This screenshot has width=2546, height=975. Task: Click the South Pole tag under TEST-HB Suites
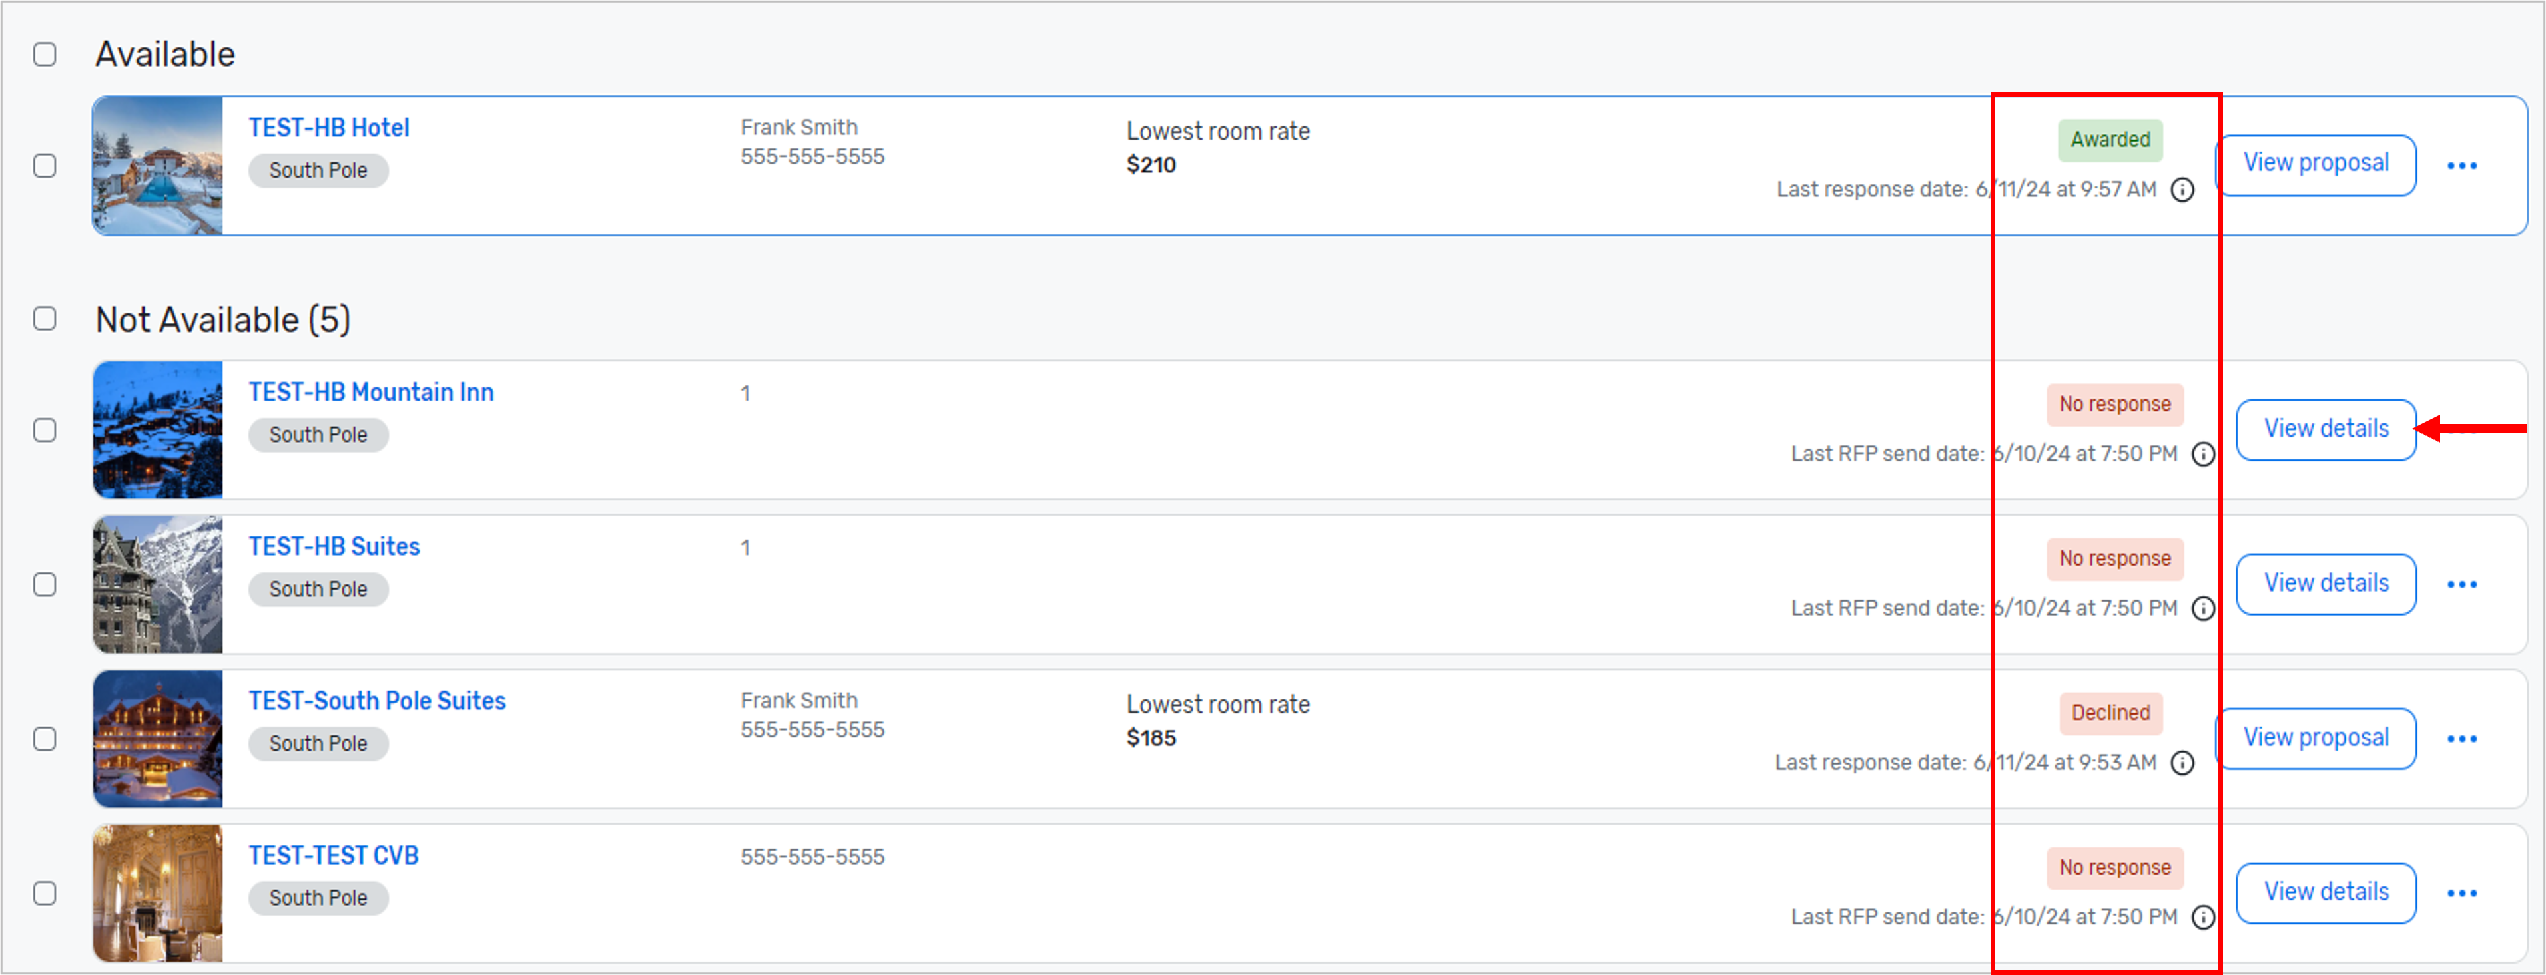(x=318, y=589)
